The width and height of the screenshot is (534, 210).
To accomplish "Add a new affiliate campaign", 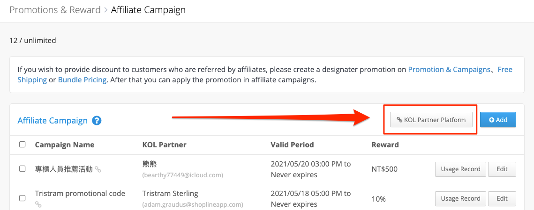I will [498, 120].
